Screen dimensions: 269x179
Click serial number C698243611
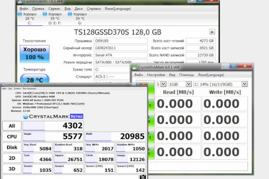[x=121, y=48]
